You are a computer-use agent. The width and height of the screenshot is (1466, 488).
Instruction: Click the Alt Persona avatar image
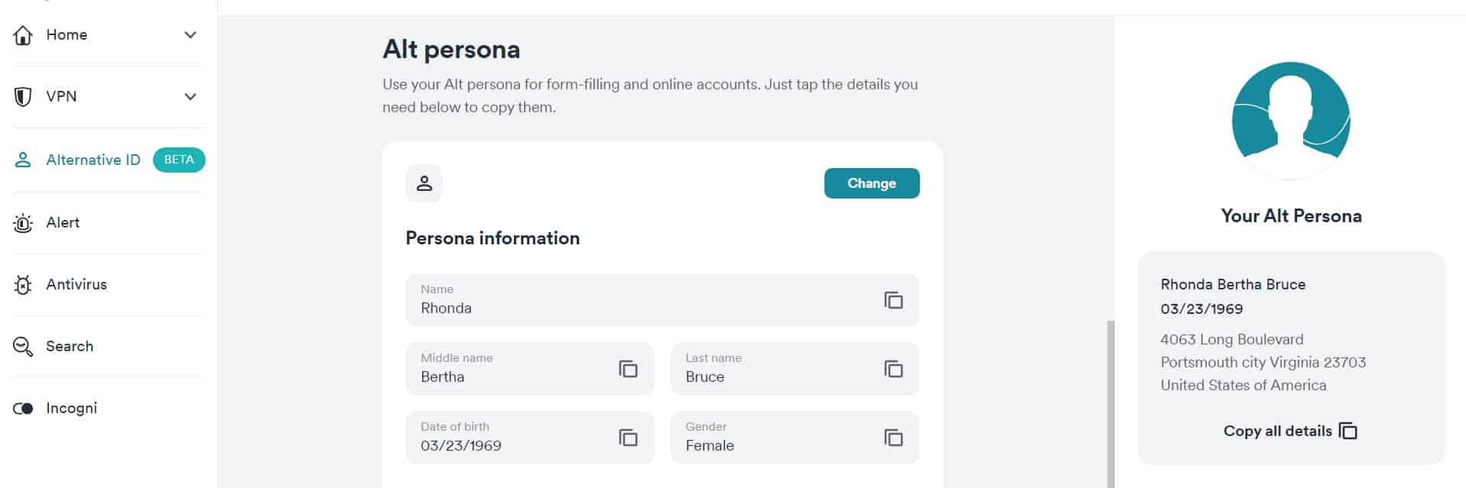(1291, 121)
